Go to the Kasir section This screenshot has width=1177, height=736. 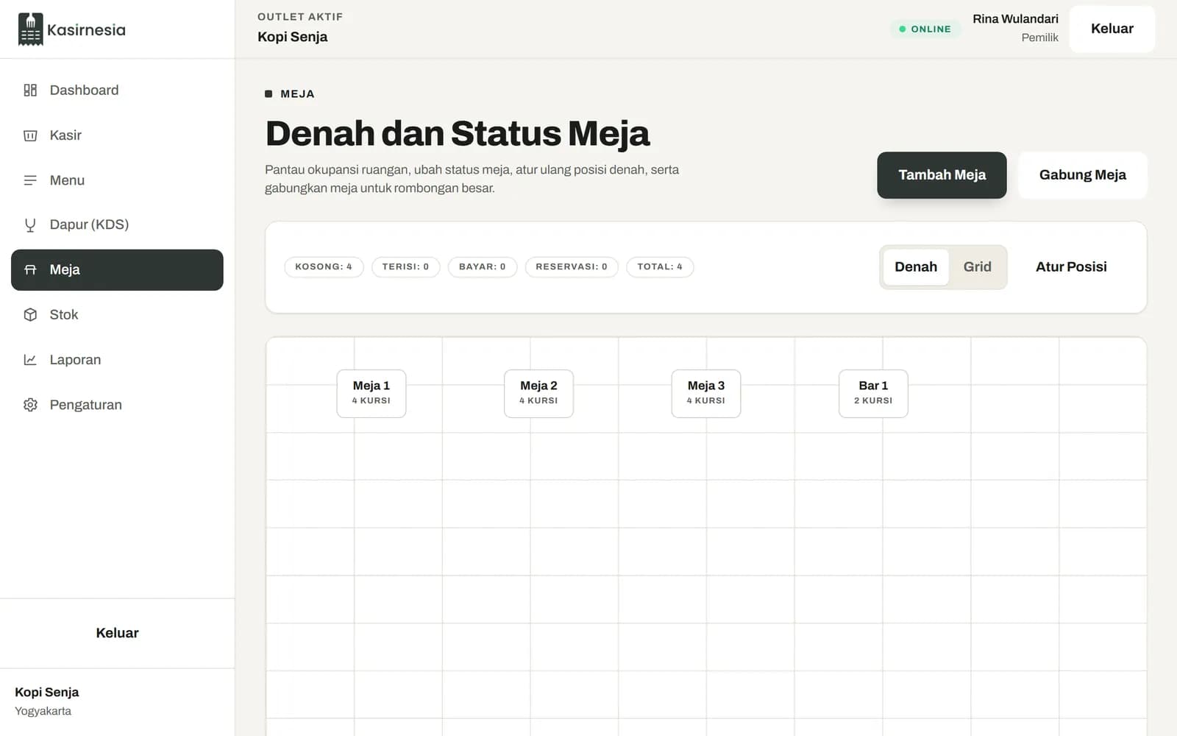pos(117,135)
